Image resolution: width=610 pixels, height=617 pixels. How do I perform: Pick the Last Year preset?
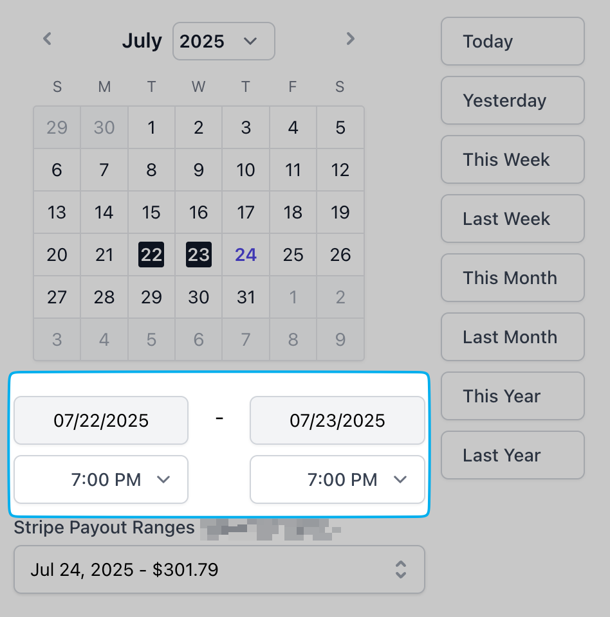[x=513, y=455]
